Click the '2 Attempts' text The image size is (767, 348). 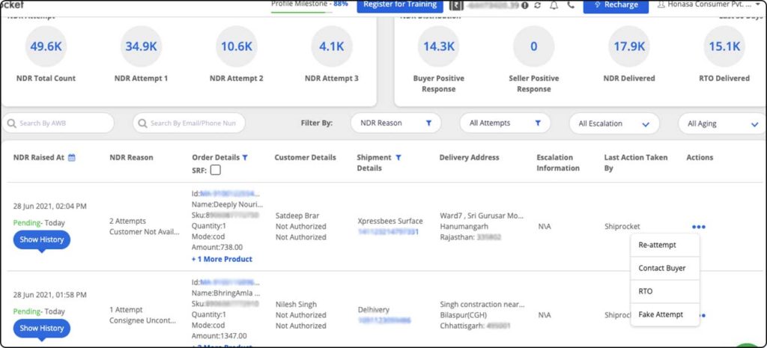pyautogui.click(x=127, y=221)
